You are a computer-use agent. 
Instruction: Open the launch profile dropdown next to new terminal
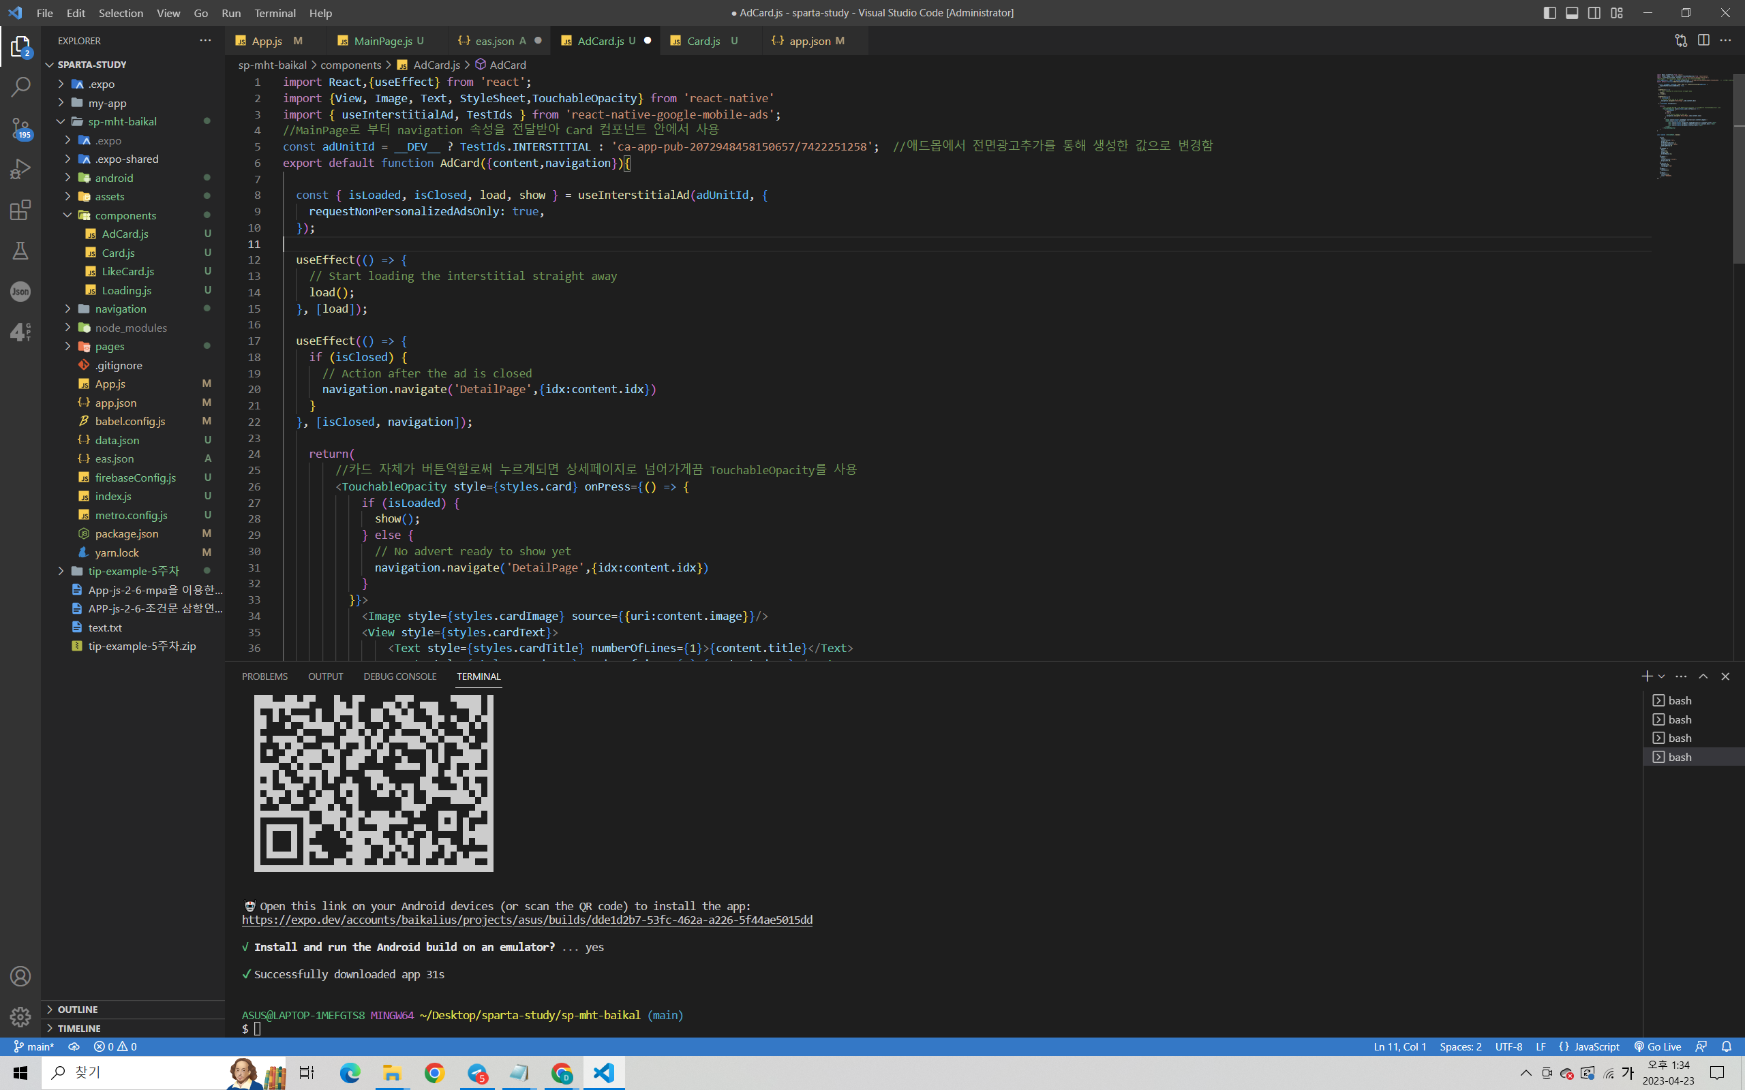1661,676
